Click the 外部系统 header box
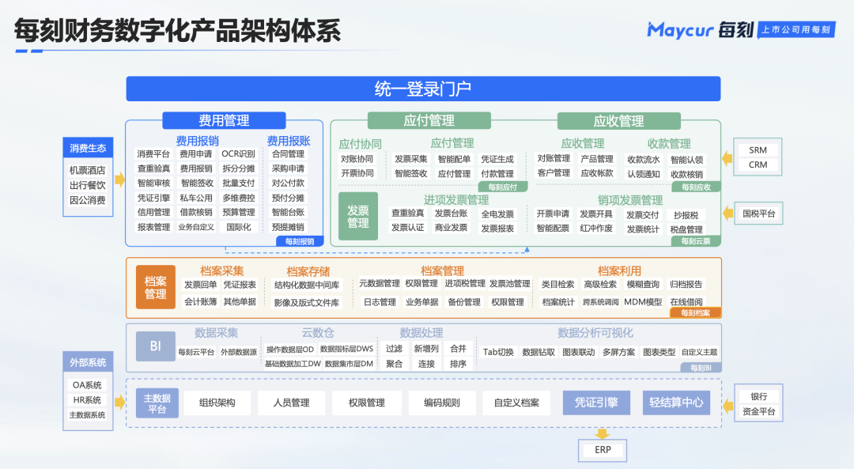The image size is (854, 469). click(x=88, y=362)
